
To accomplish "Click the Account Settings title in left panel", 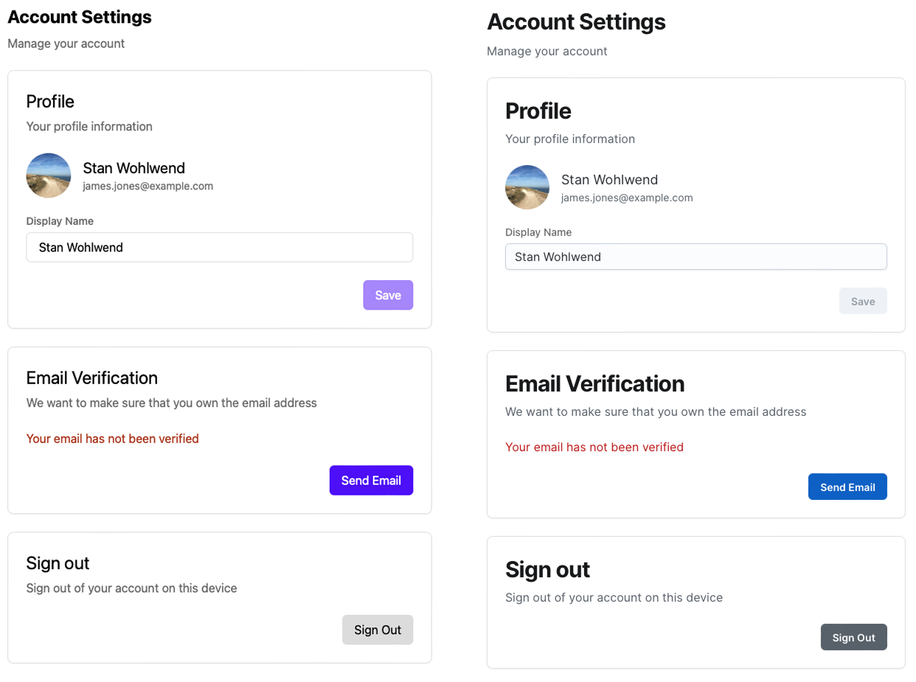I will coord(80,17).
